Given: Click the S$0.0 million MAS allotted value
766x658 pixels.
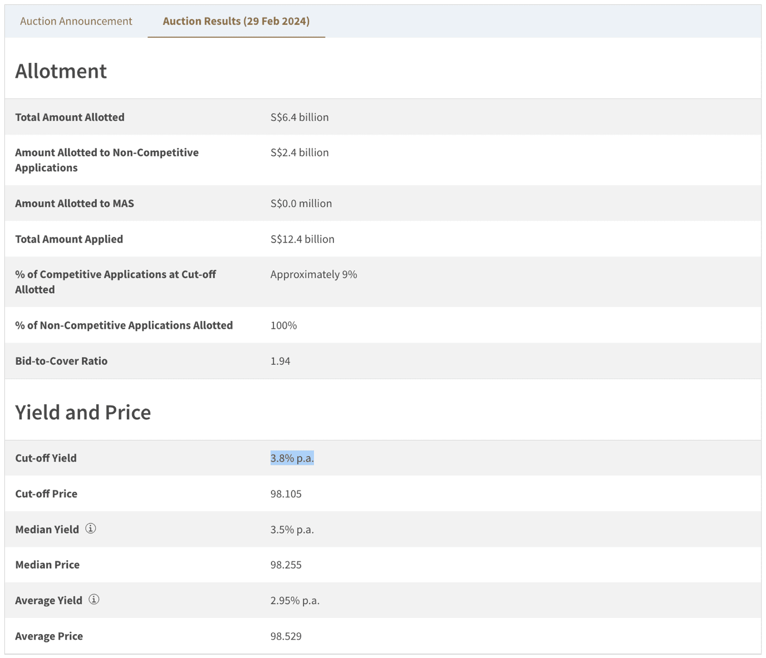Looking at the screenshot, I should [x=301, y=204].
